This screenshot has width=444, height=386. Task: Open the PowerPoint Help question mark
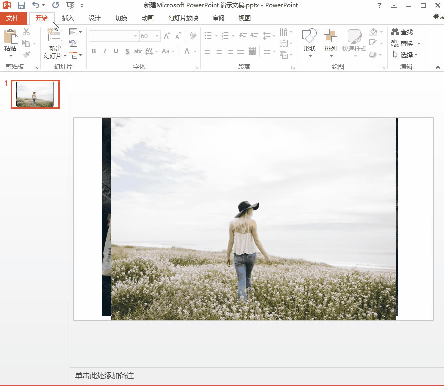380,5
